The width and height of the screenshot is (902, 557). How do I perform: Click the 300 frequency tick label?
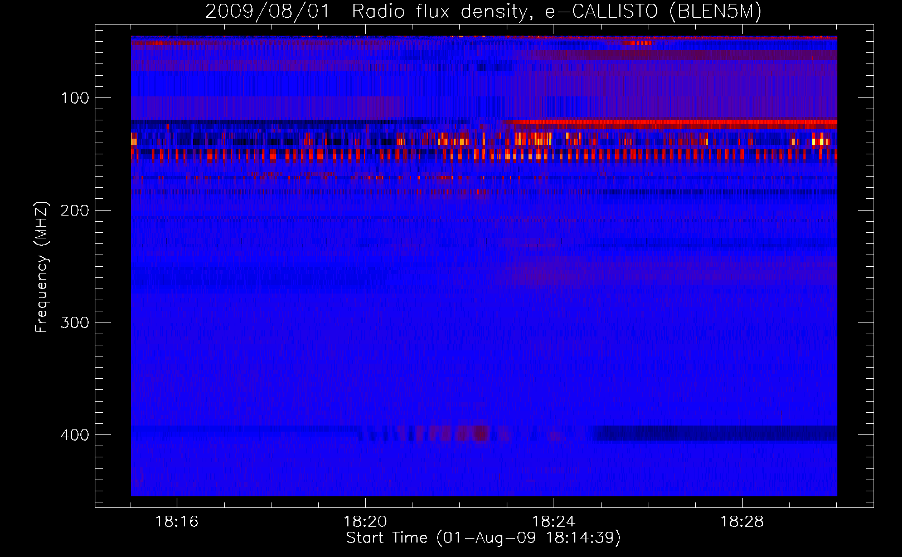tap(75, 323)
